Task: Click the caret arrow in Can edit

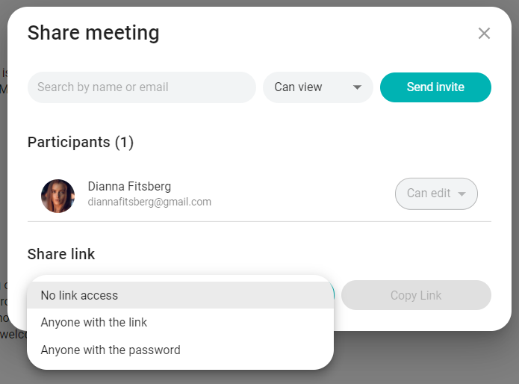Action: [x=462, y=194]
